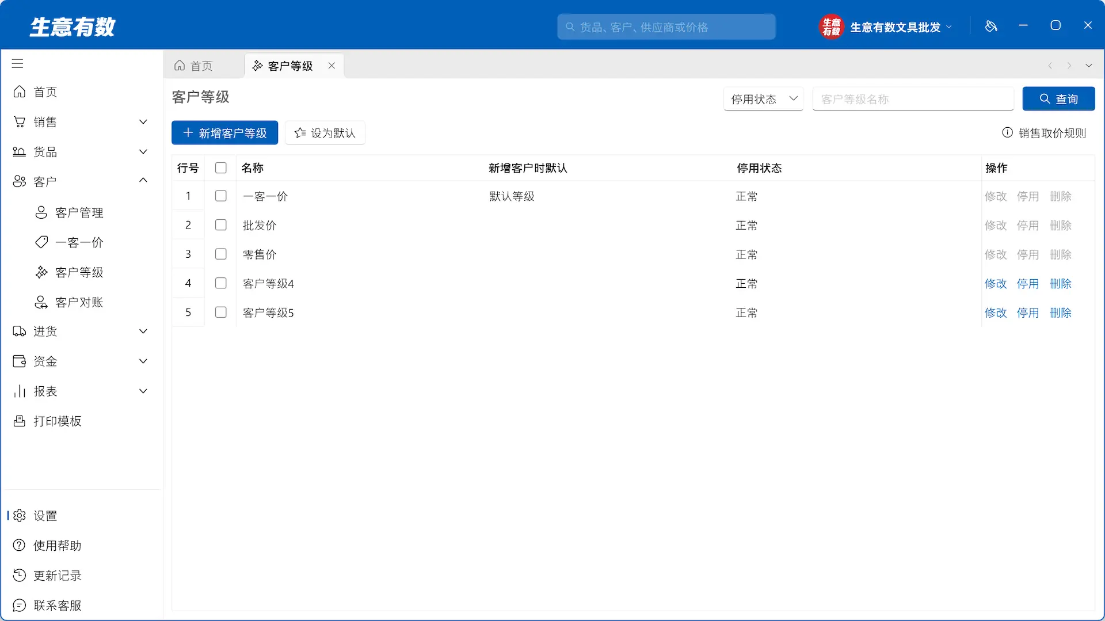Collapse the 客户 sidebar menu
This screenshot has height=621, width=1105.
pyautogui.click(x=81, y=182)
